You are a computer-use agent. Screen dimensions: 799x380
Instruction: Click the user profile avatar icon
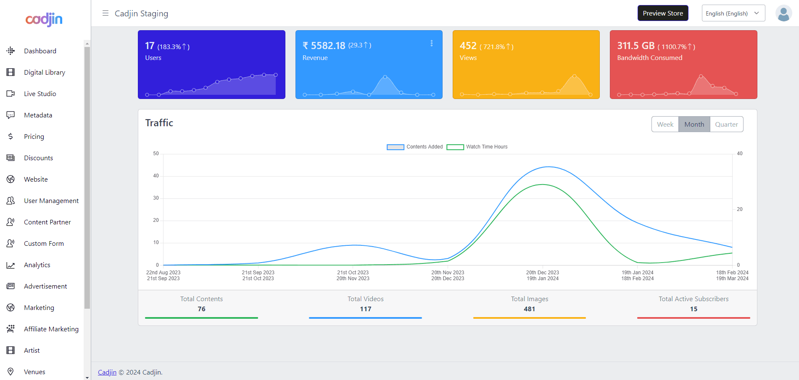[783, 13]
